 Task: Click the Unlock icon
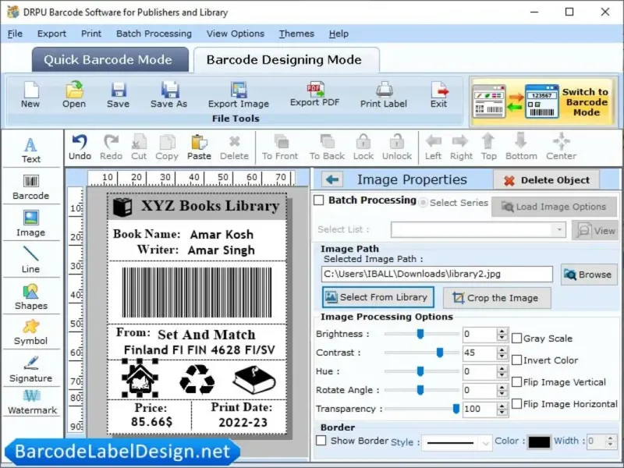(397, 147)
